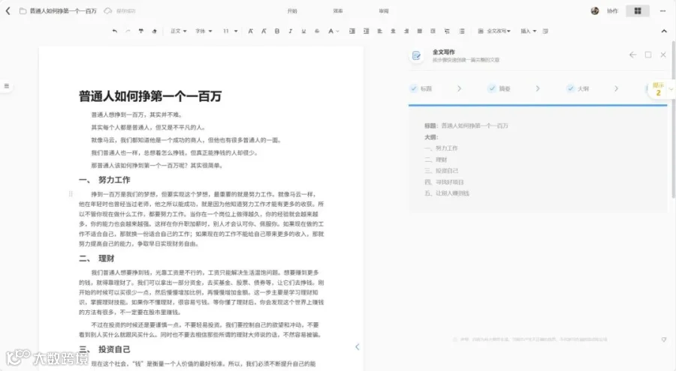Collapse side panel with the blue left chevron
676x371 pixels.
(357, 347)
